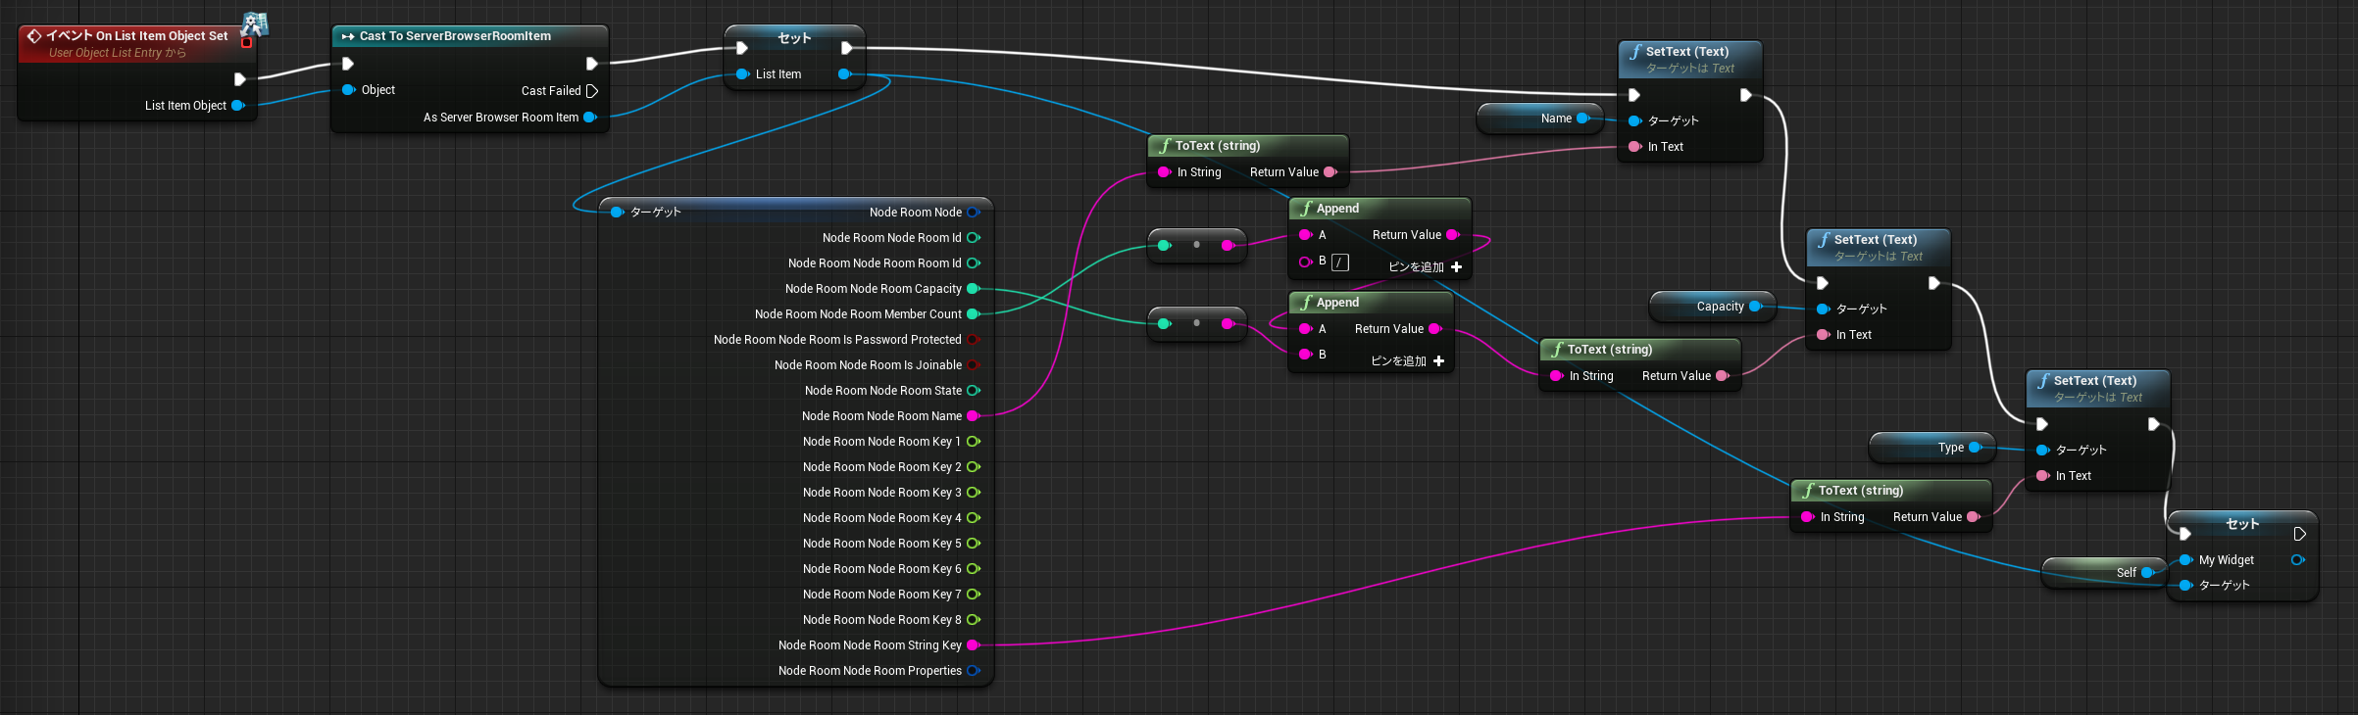The width and height of the screenshot is (2358, 715).
Task: Click the Cast Failed exec pin
Action: click(592, 91)
